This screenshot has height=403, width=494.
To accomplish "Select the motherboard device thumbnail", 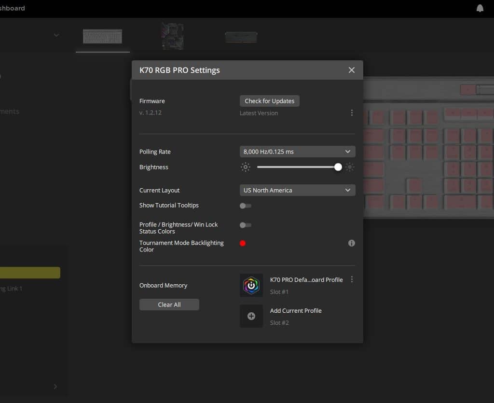I will 172,36.
